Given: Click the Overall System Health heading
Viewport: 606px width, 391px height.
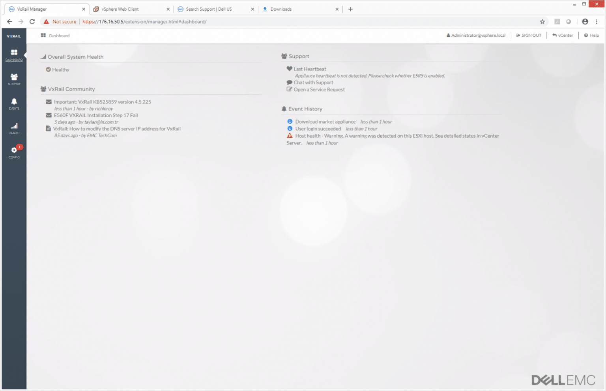Looking at the screenshot, I should 75,57.
